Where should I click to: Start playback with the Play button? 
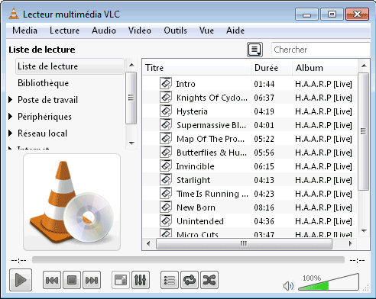point(21,280)
